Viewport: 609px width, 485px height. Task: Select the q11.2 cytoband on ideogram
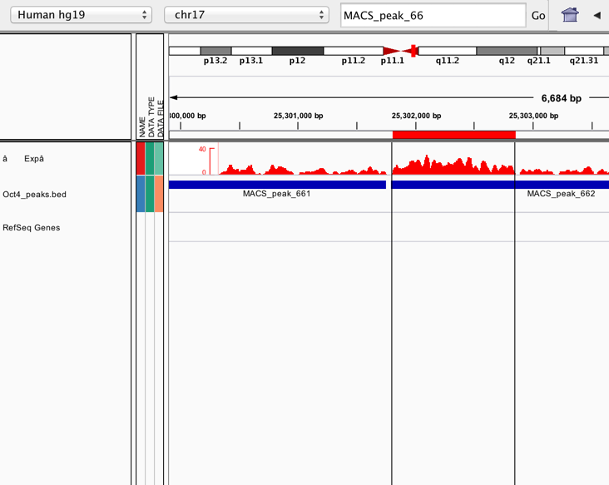coord(448,51)
